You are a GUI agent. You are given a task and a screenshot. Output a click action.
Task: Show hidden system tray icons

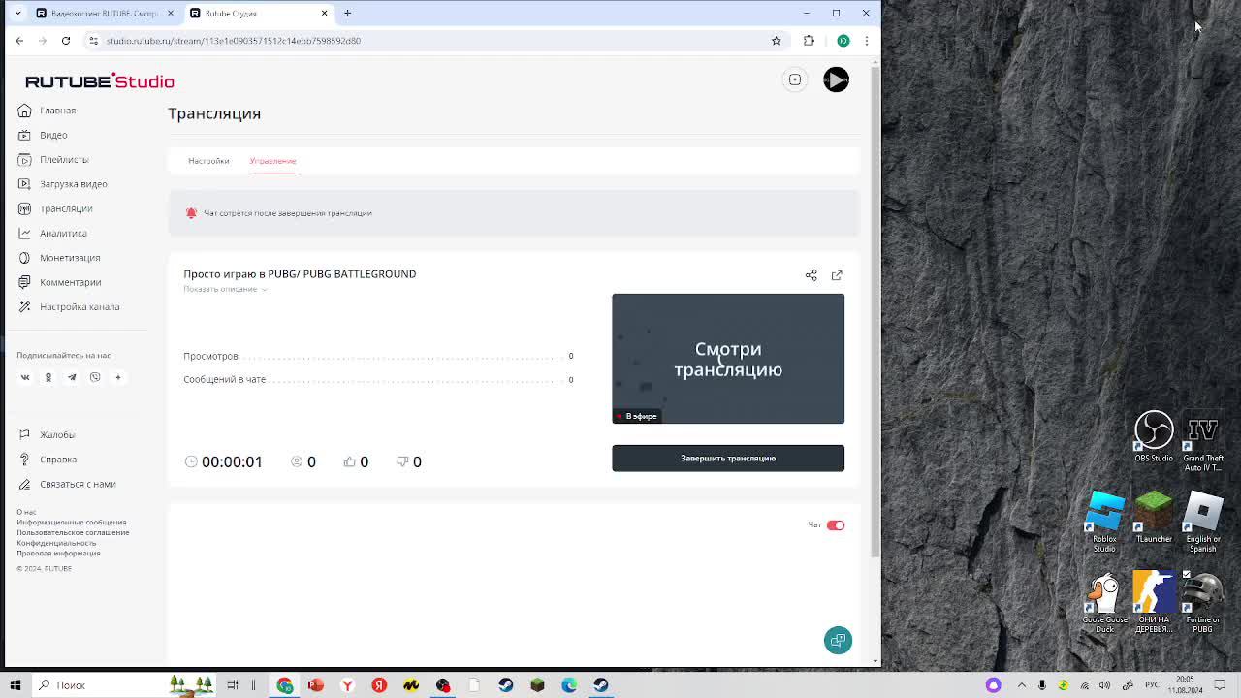pos(1021,685)
